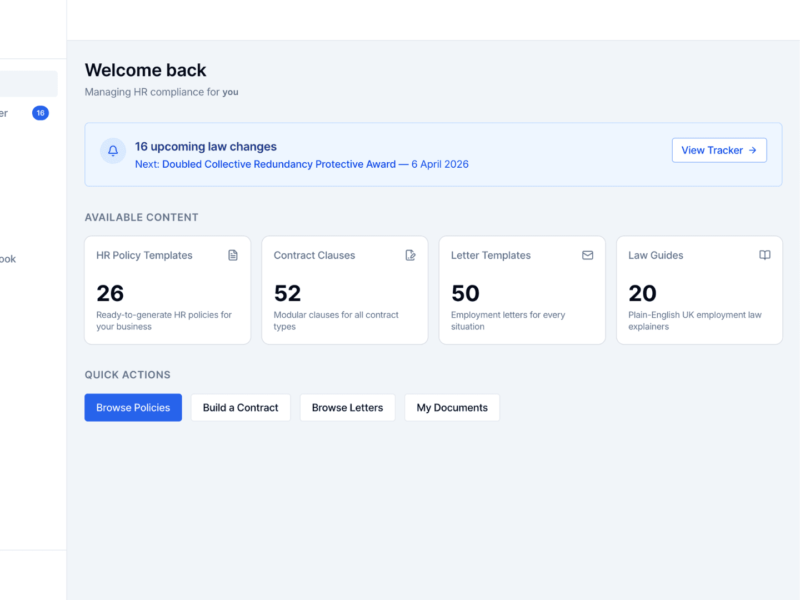Select Browse Letters quick action

click(347, 407)
